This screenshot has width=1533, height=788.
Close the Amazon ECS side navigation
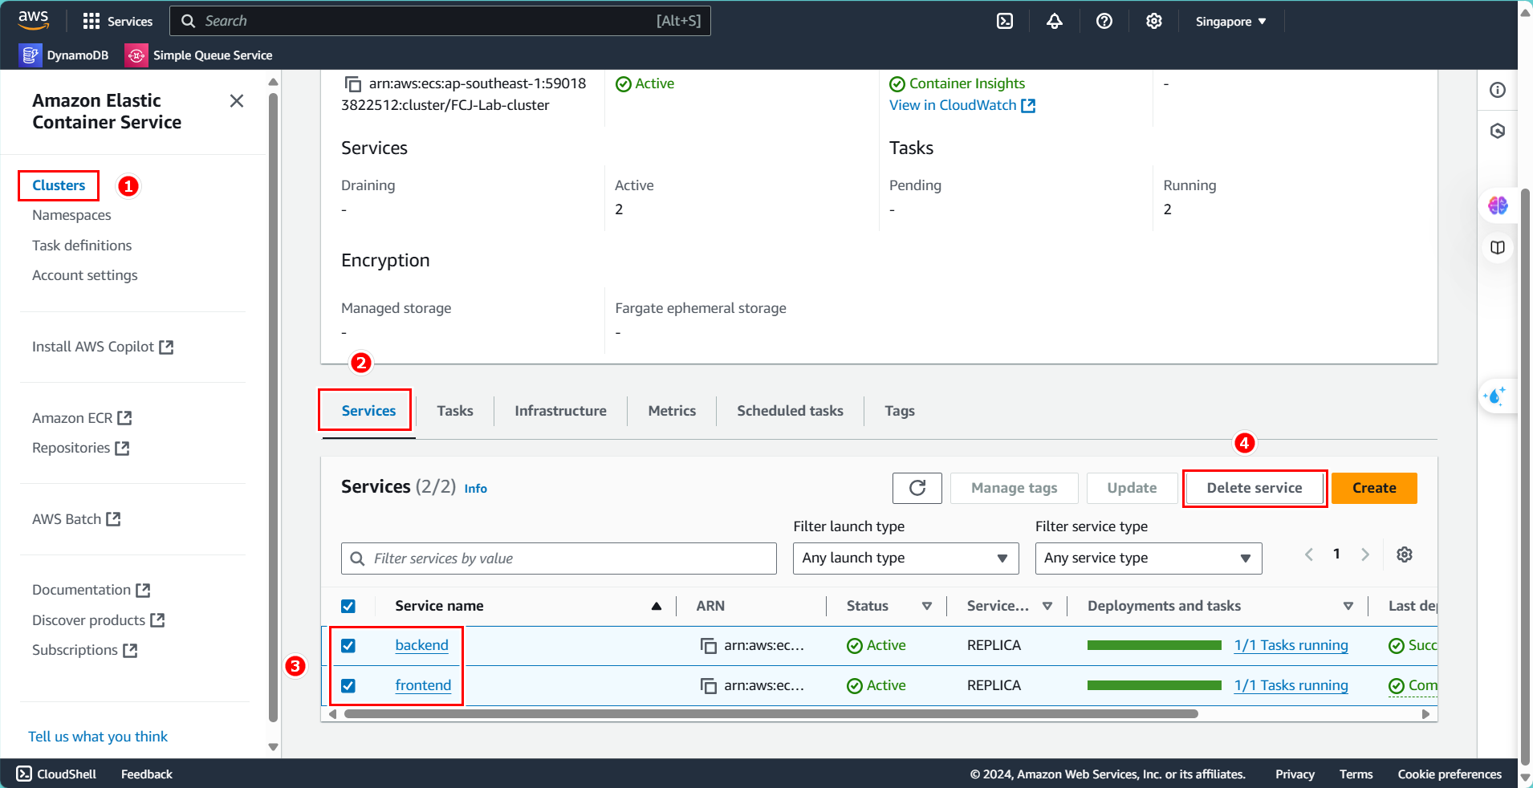[237, 101]
